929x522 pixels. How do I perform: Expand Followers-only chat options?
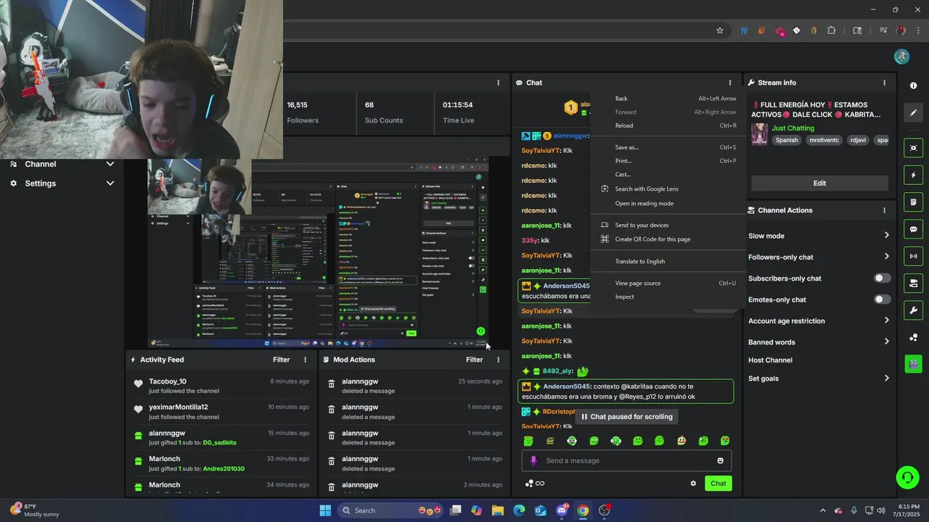pos(886,257)
